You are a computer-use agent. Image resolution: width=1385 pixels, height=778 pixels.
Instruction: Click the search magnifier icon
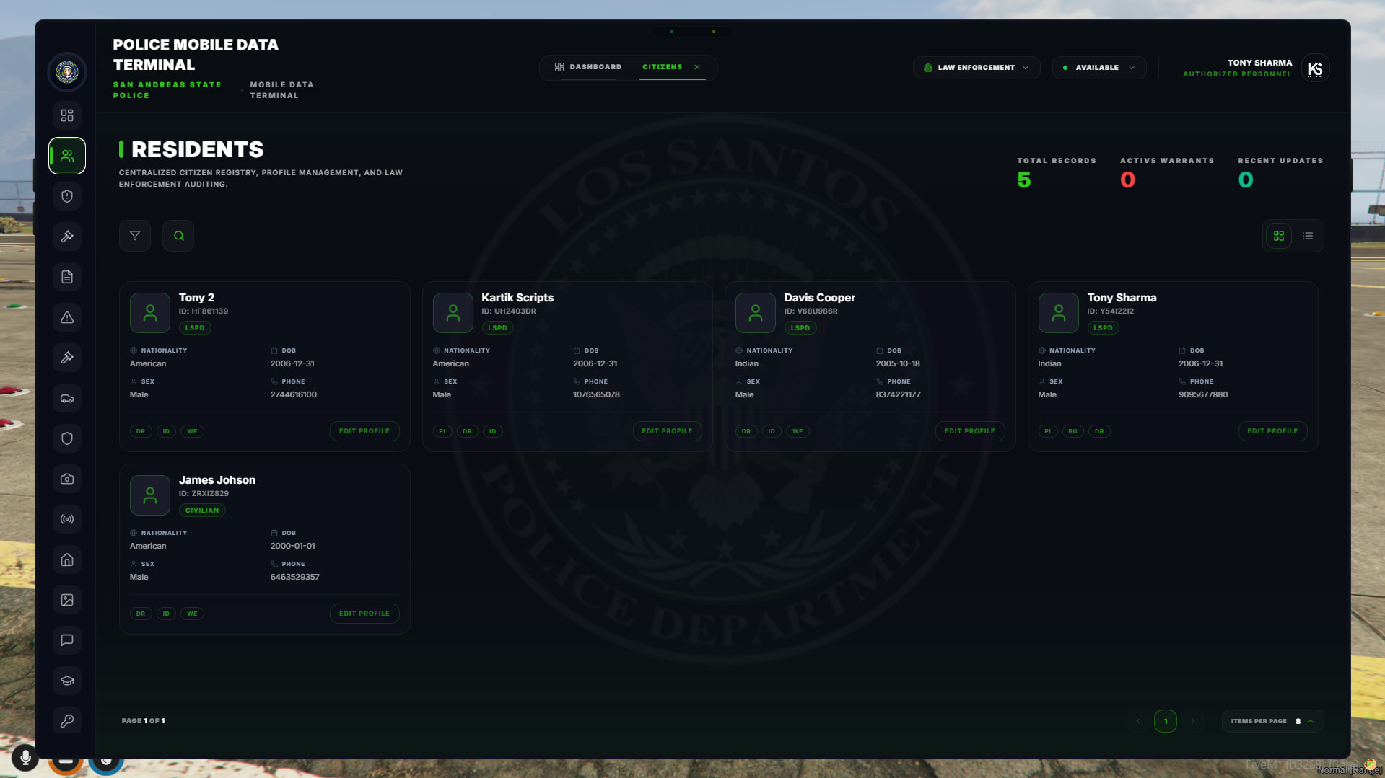178,236
